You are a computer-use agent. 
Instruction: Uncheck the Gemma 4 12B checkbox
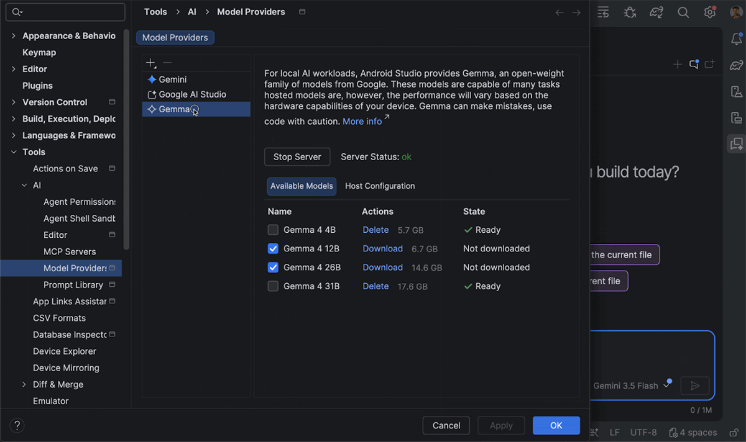click(x=273, y=248)
